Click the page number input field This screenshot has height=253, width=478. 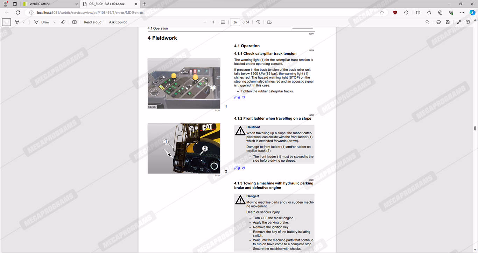click(x=235, y=22)
